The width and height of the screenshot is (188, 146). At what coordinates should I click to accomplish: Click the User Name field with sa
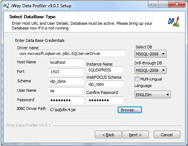coord(66,91)
